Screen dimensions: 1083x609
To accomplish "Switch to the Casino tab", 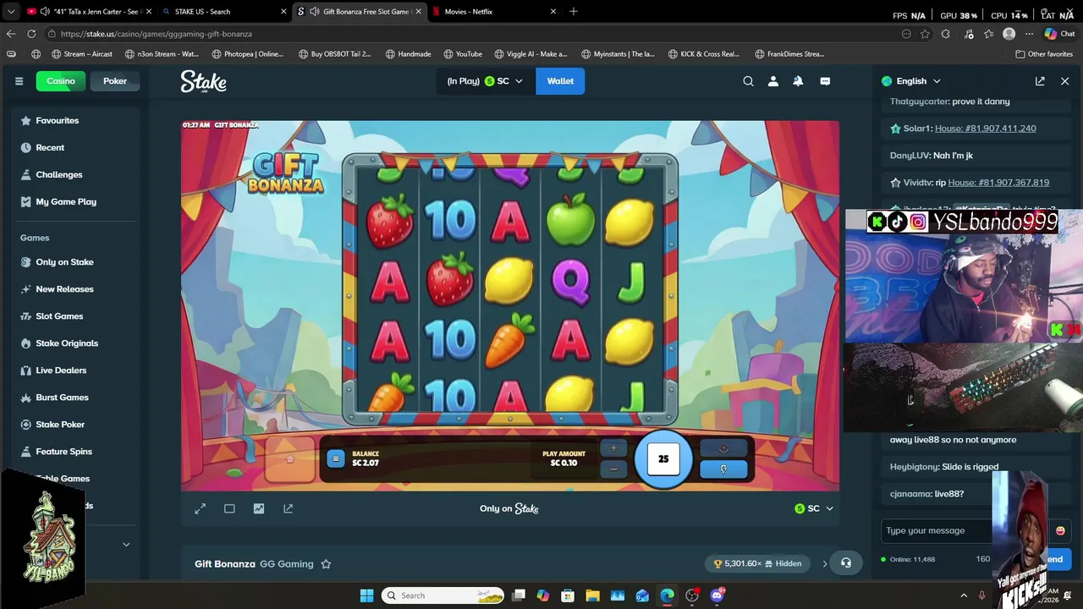I will (61, 81).
